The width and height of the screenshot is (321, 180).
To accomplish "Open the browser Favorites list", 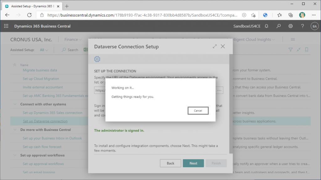I will pos(279,15).
